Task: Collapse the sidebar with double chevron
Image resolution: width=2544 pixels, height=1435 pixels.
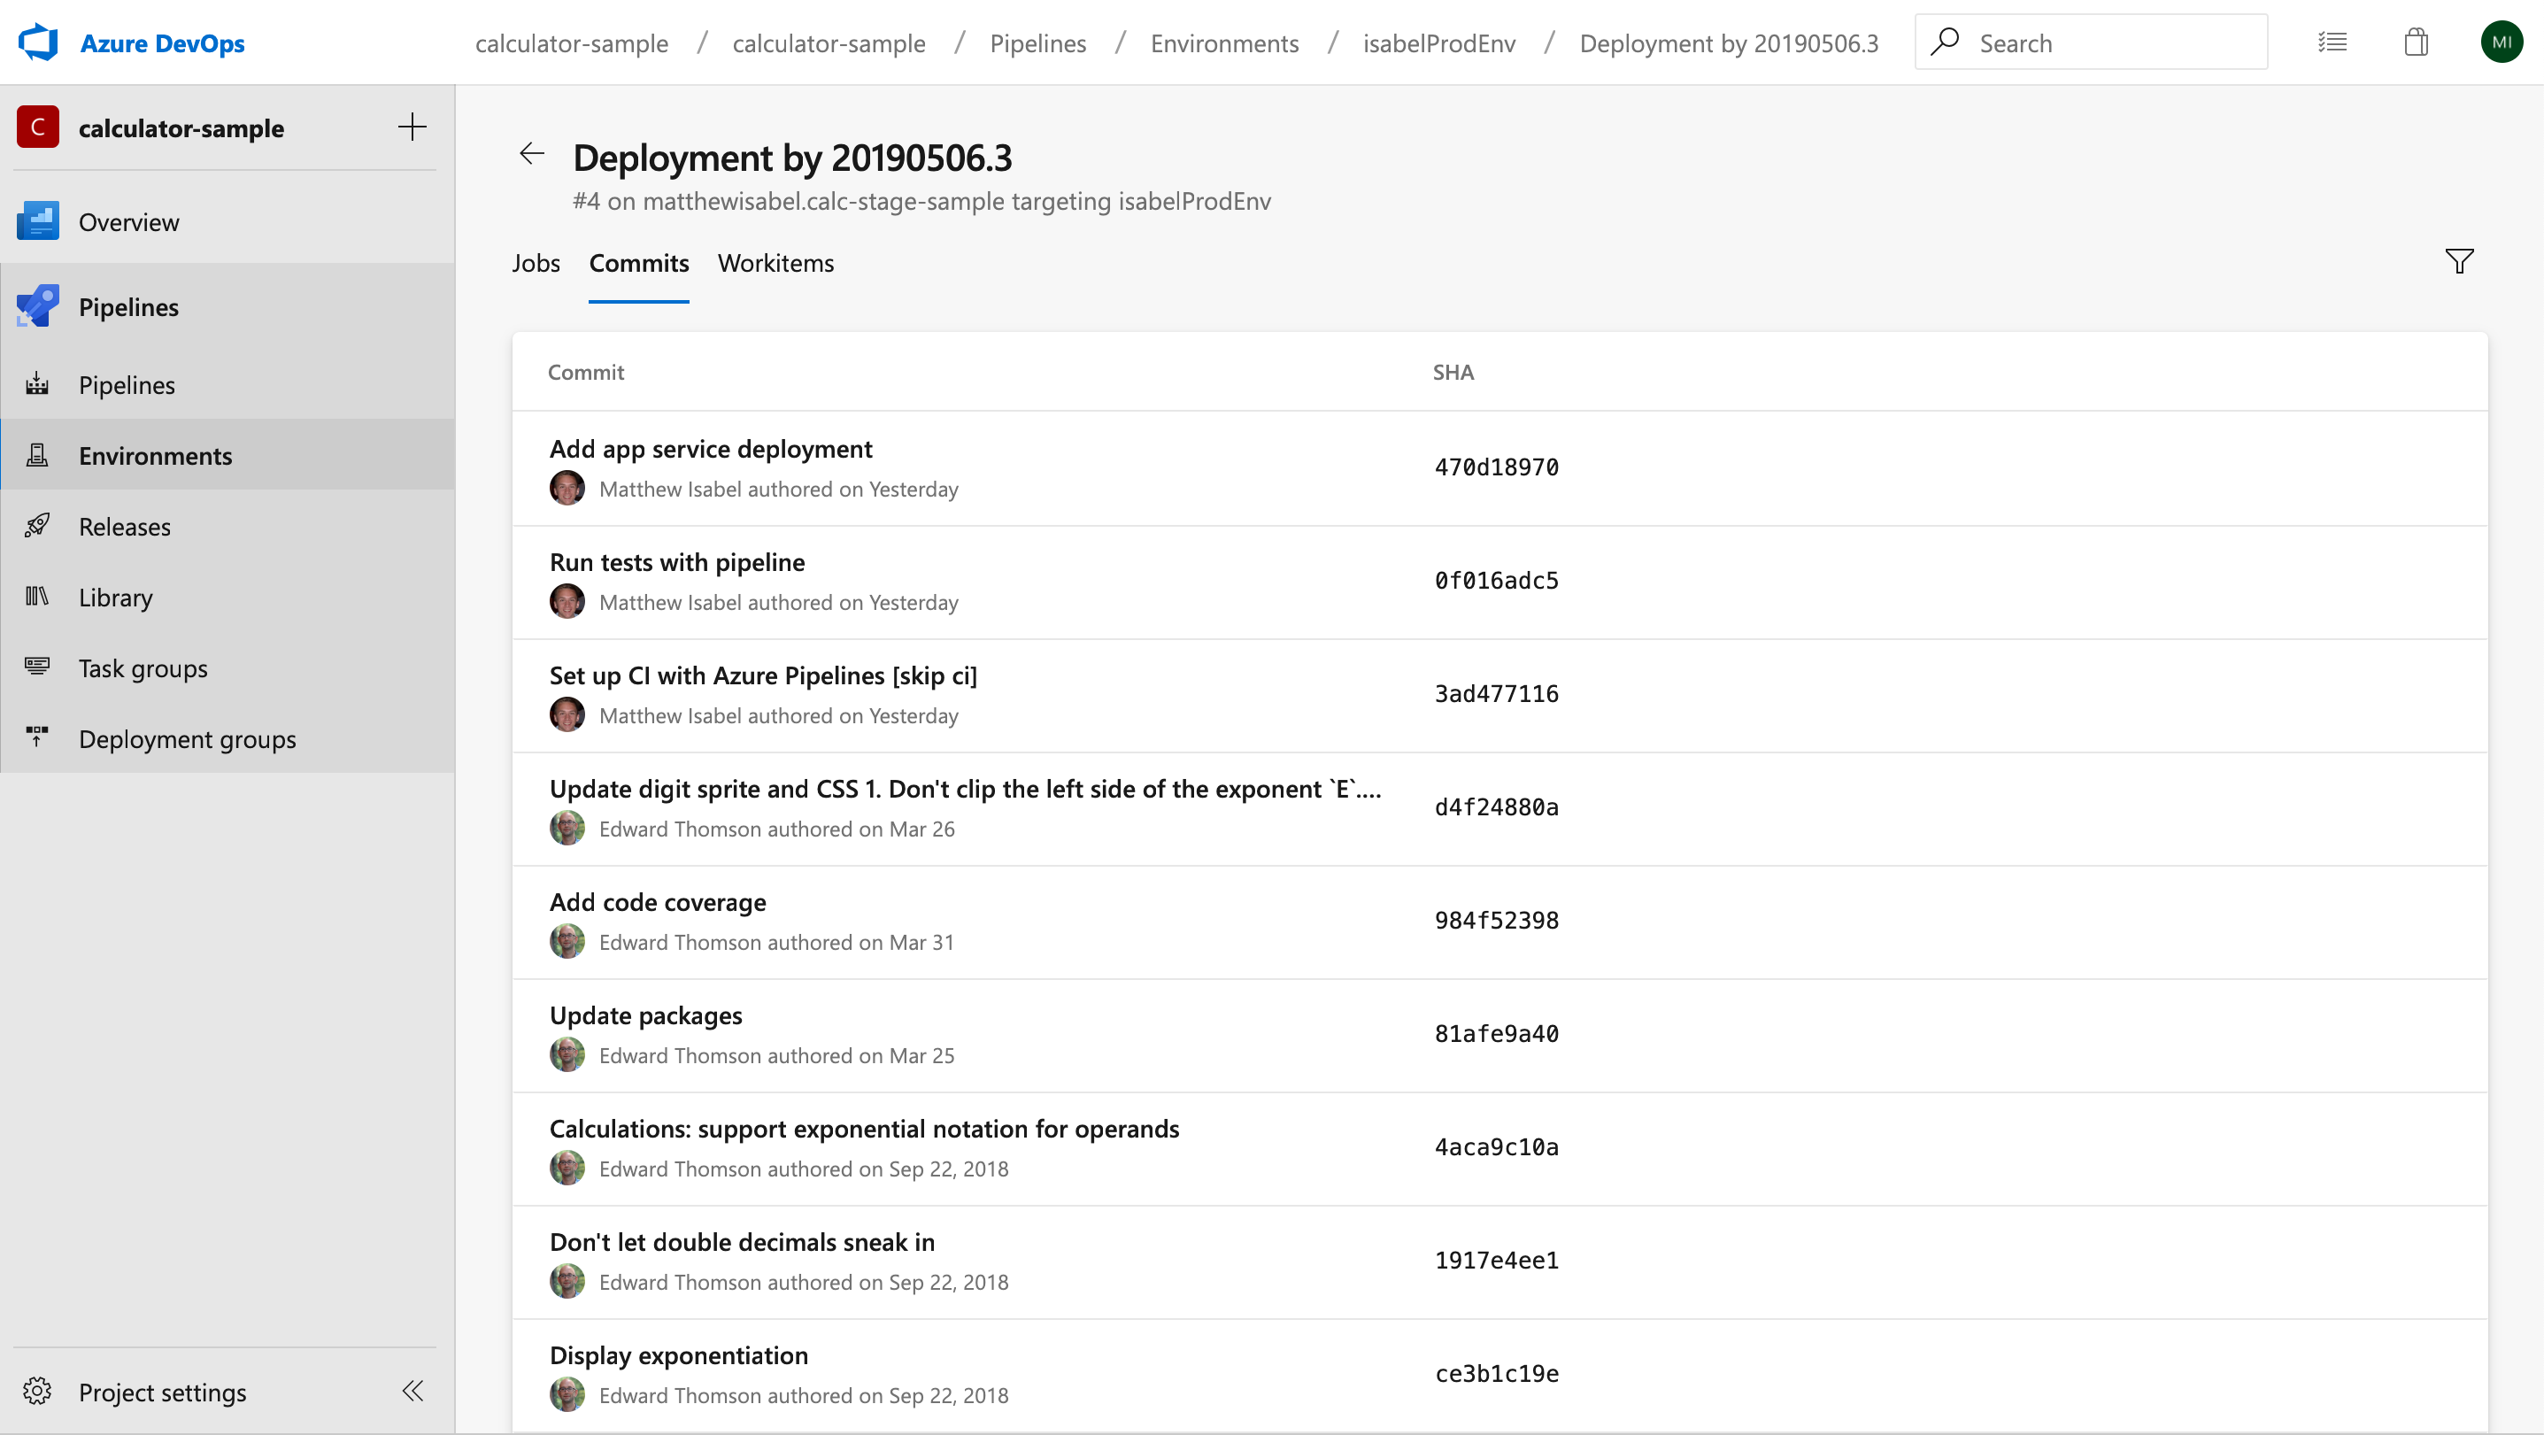Action: (x=412, y=1392)
